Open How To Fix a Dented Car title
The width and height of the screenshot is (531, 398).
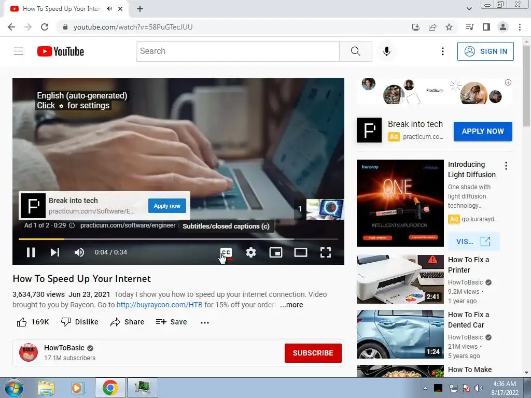[x=468, y=320]
